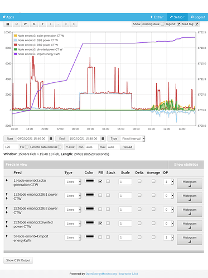Open the low-write version link
Image resolution: width=208 pixels, height=278 pixels.
coord(129,274)
